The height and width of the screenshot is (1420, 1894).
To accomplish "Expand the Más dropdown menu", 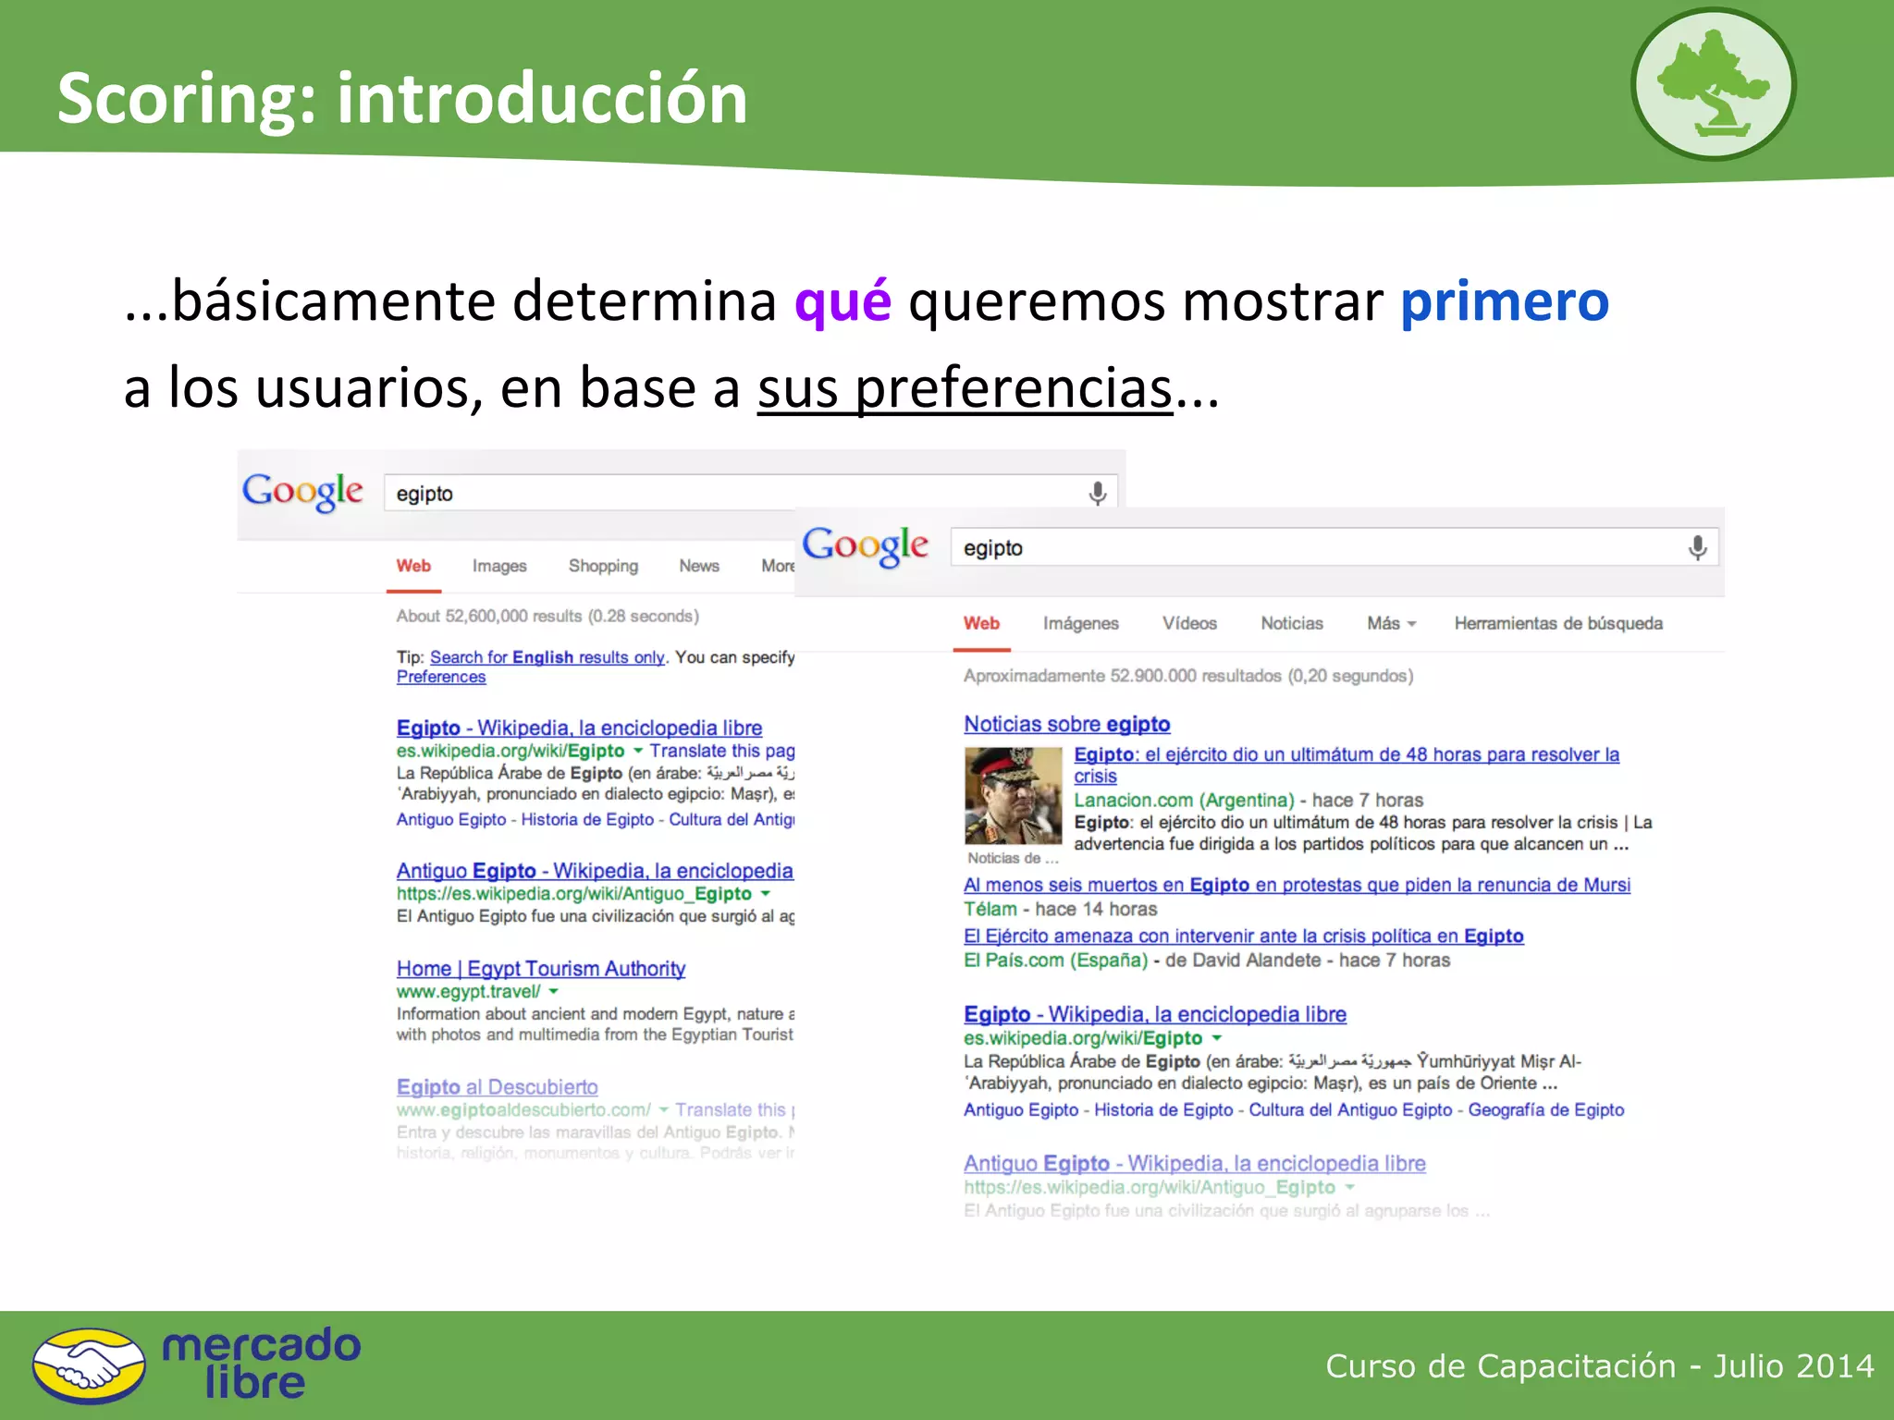I will 1391,624.
